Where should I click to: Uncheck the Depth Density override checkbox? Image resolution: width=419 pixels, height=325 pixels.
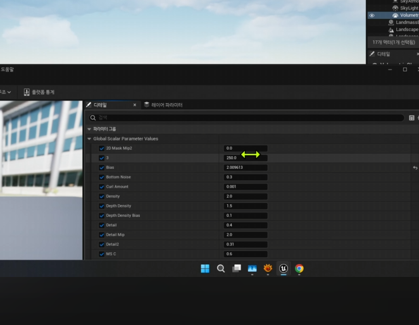click(101, 206)
